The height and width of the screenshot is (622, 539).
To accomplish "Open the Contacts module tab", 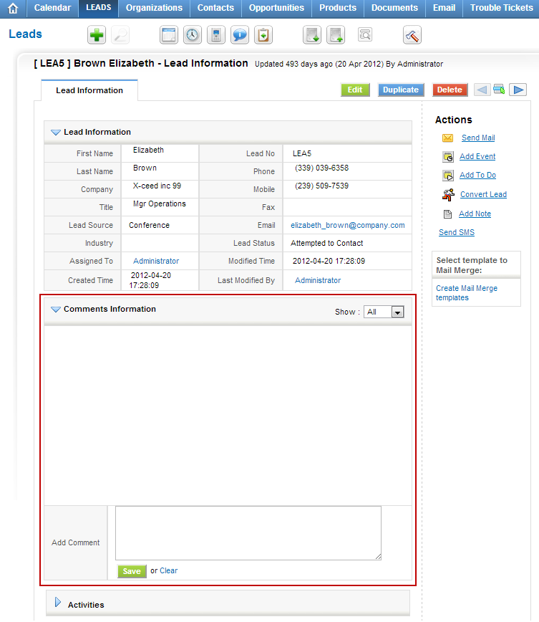I will (x=215, y=8).
